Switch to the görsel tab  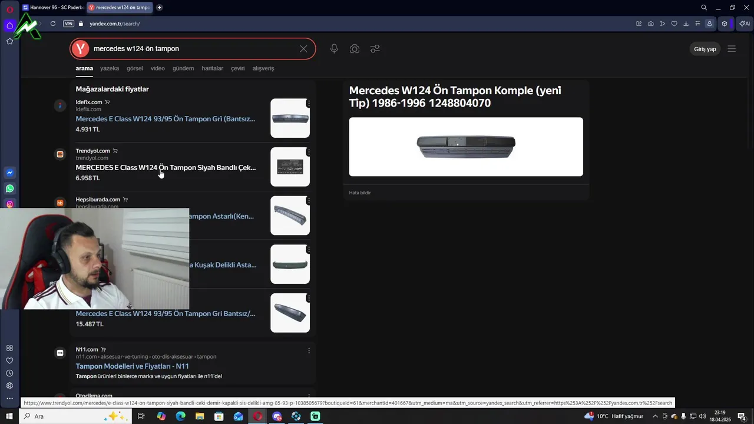135,68
